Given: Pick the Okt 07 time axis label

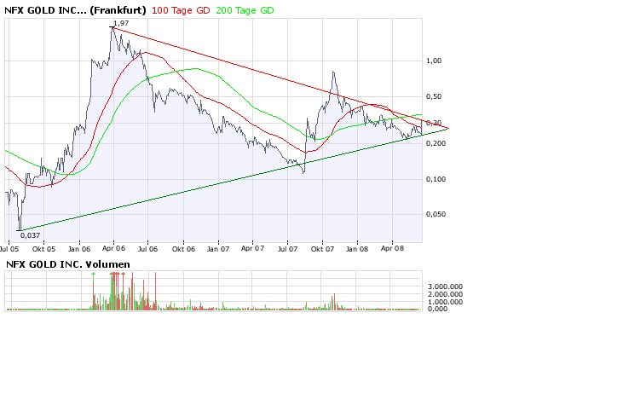Looking at the screenshot, I should click(323, 250).
